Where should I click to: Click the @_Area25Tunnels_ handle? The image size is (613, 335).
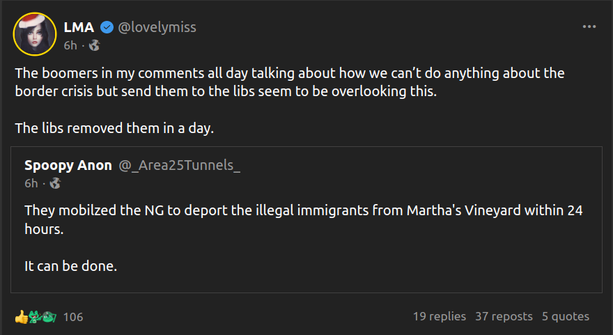(x=180, y=165)
